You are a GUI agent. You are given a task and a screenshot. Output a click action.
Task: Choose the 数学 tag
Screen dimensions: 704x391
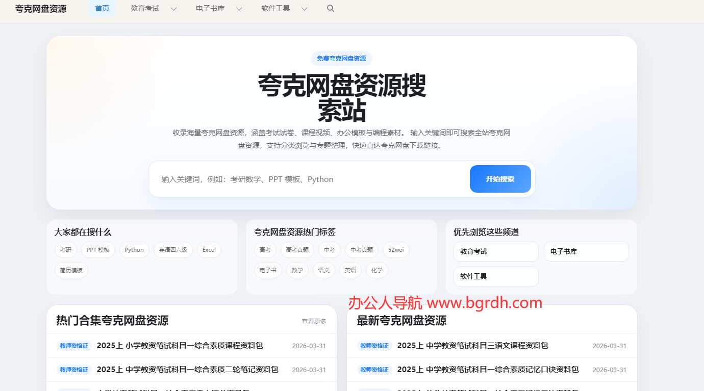tap(297, 270)
